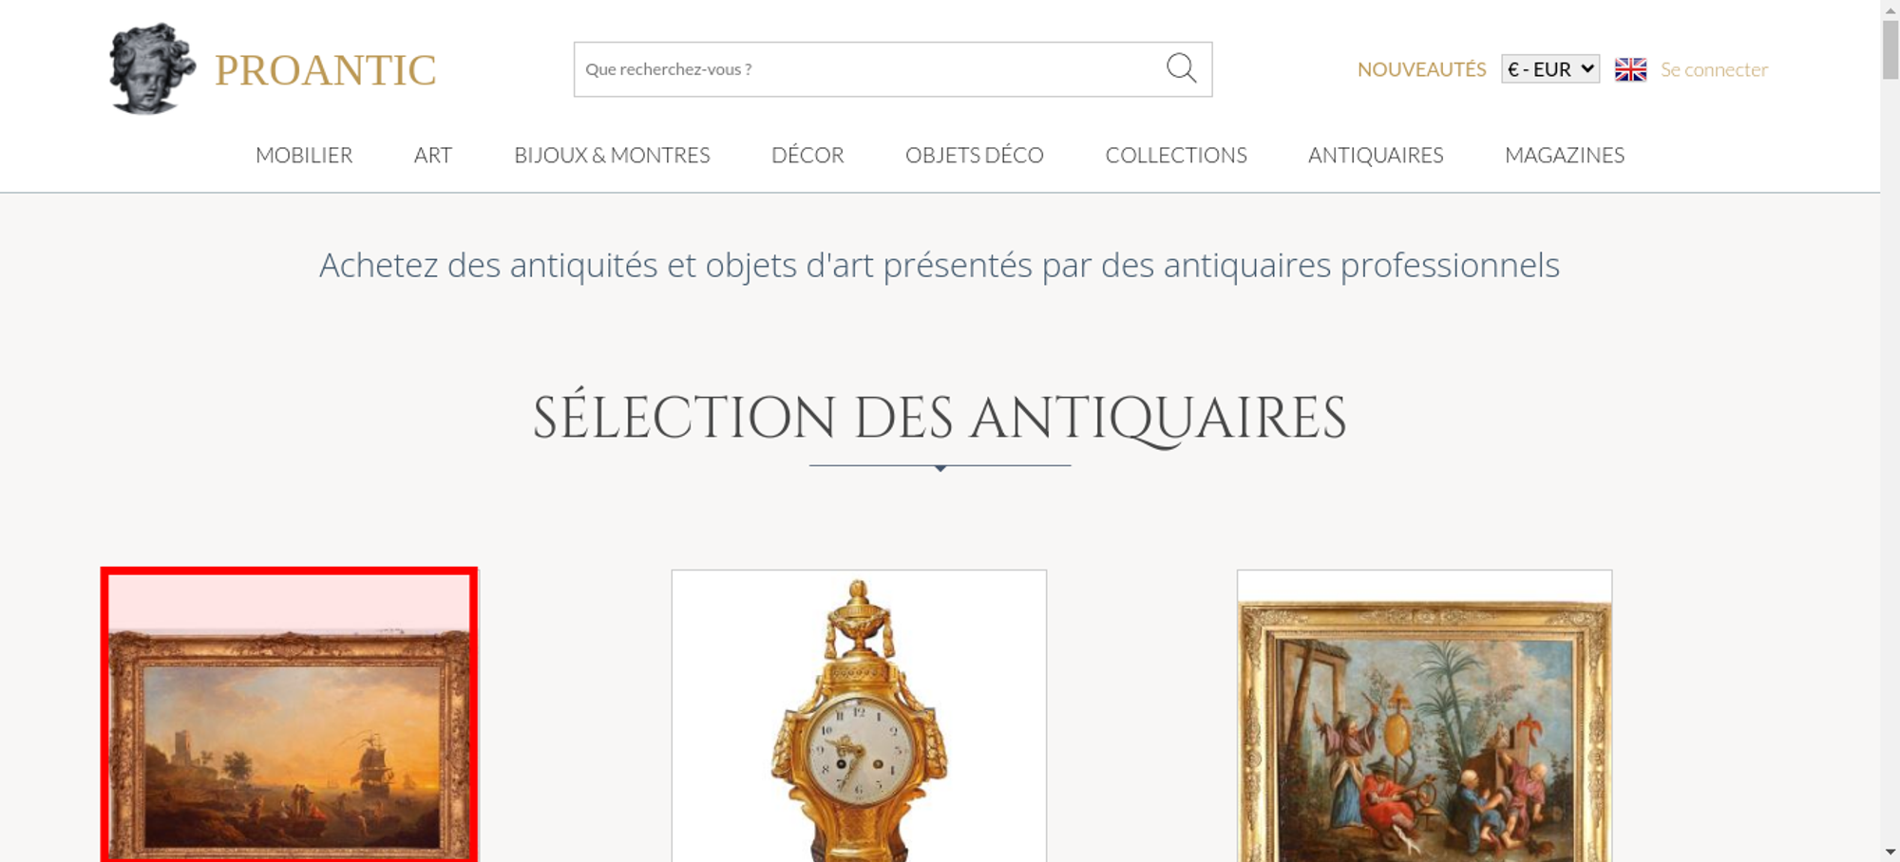Click the NOUVEAUTÉS link
This screenshot has width=1900, height=862.
click(x=1421, y=69)
